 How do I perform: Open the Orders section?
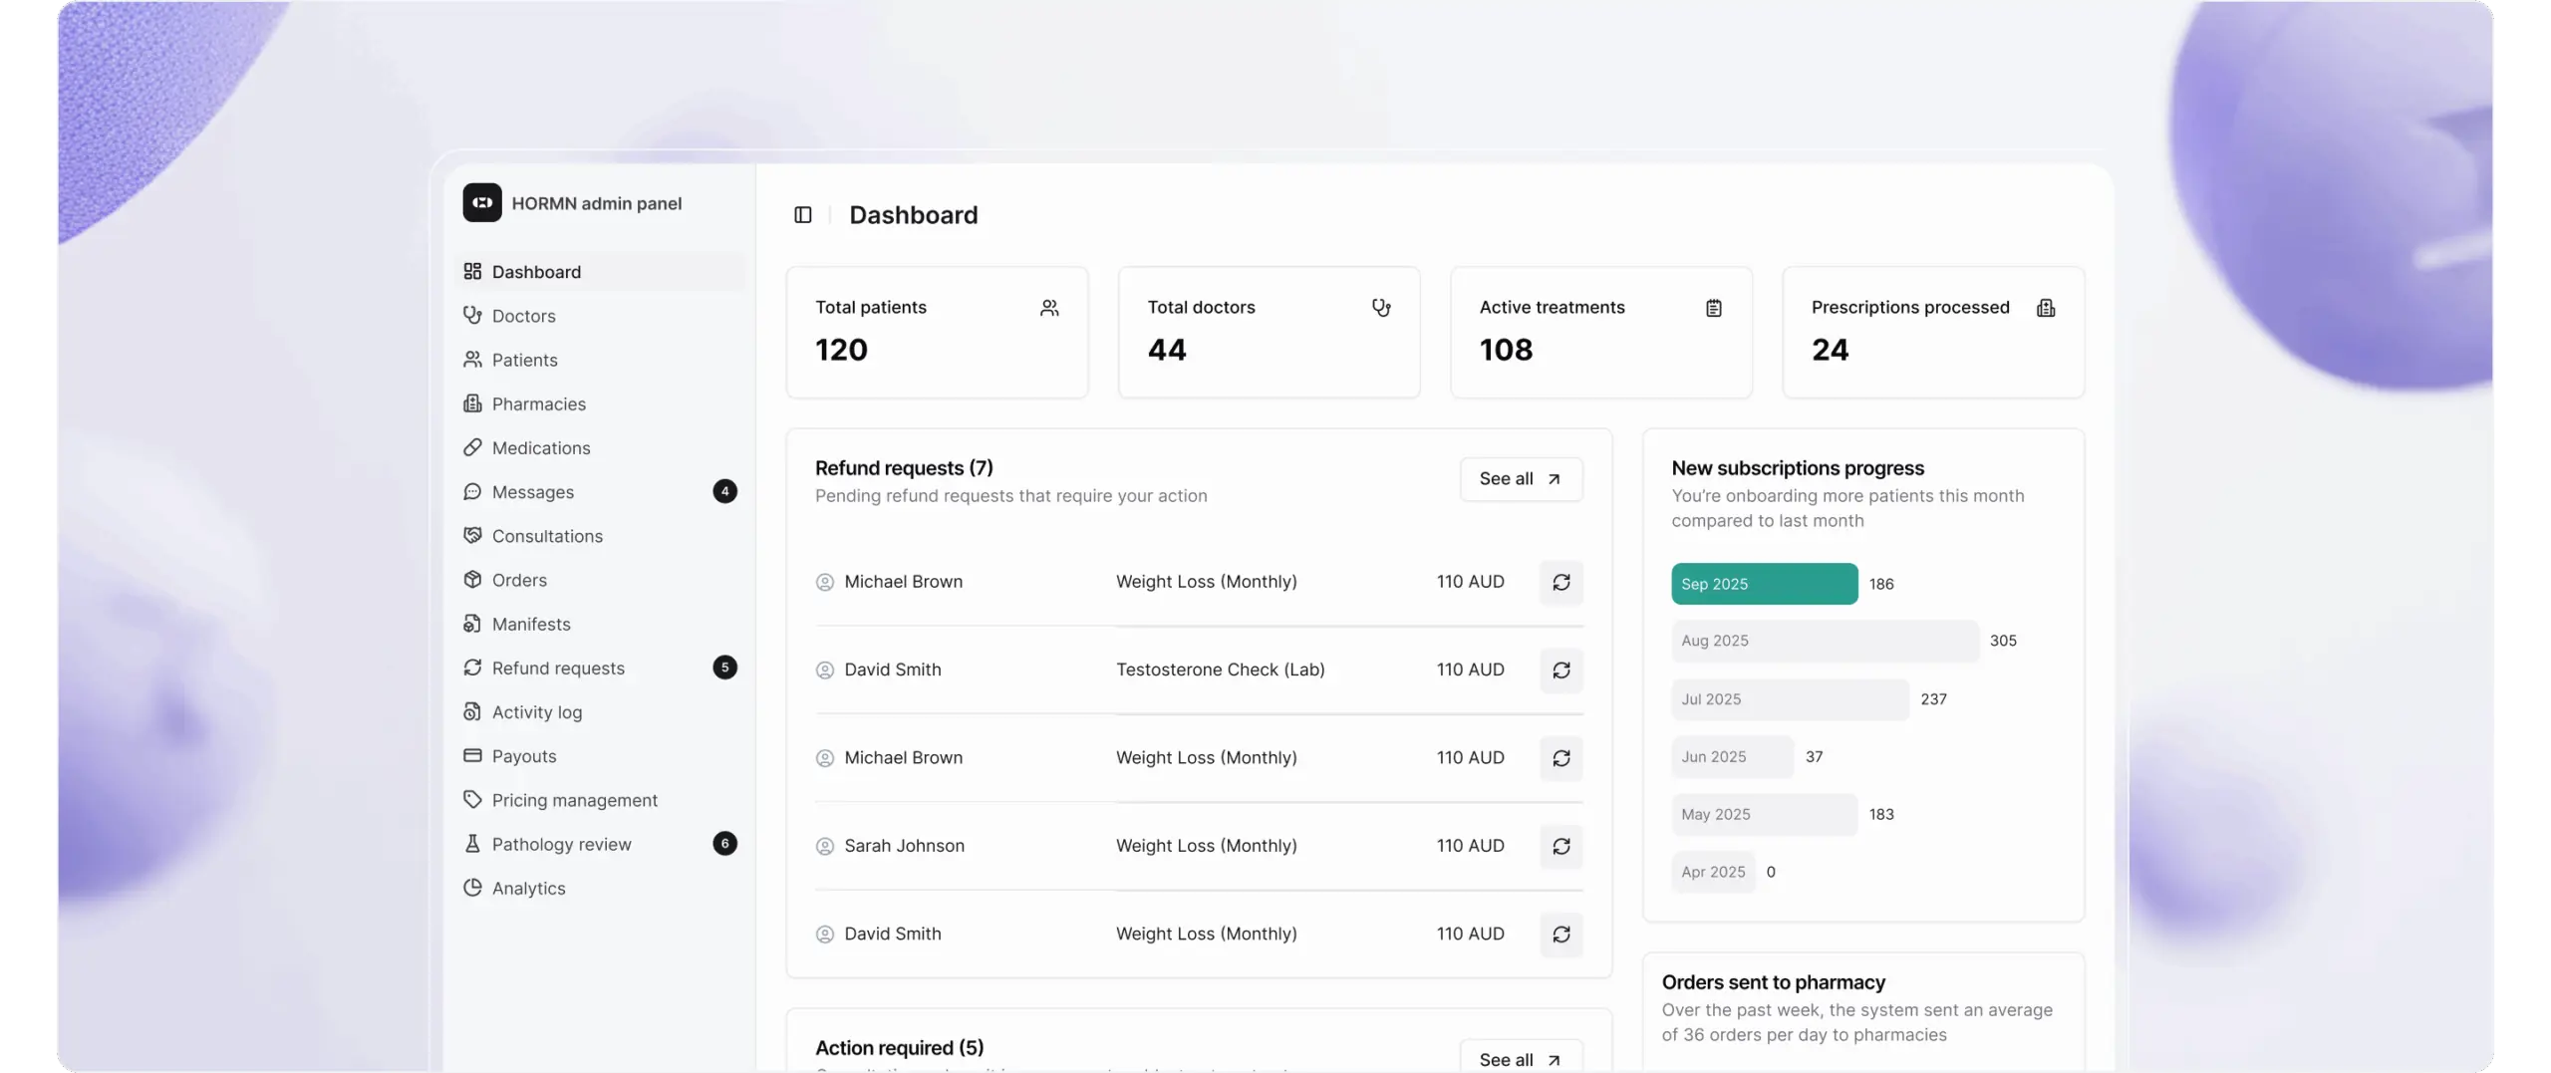coord(600,580)
